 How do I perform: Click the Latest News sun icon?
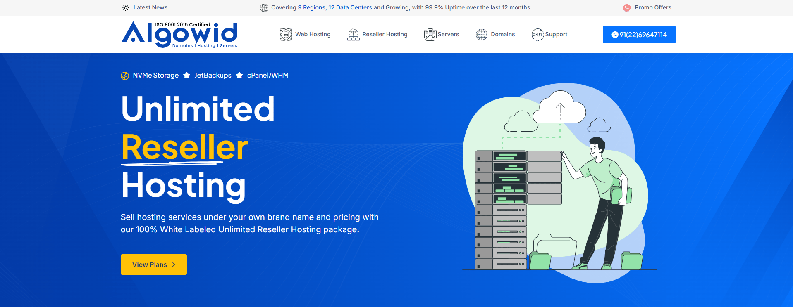[x=126, y=8]
